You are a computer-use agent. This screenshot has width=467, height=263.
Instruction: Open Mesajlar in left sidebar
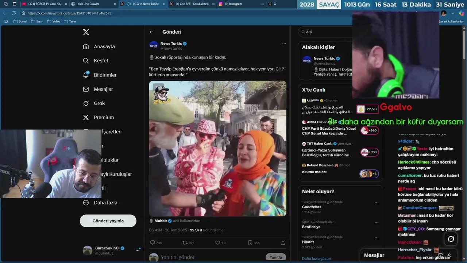pos(98,89)
